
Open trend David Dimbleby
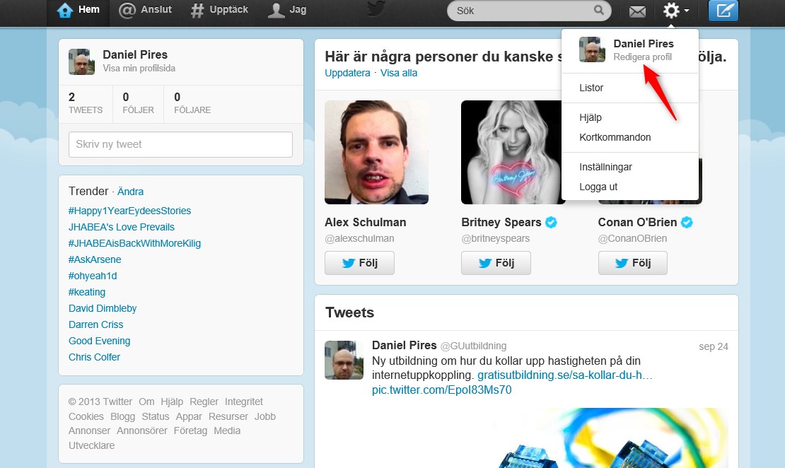click(103, 308)
